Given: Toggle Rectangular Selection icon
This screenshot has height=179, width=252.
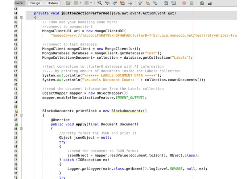Looking at the screenshot, I should click(x=130, y=3).
